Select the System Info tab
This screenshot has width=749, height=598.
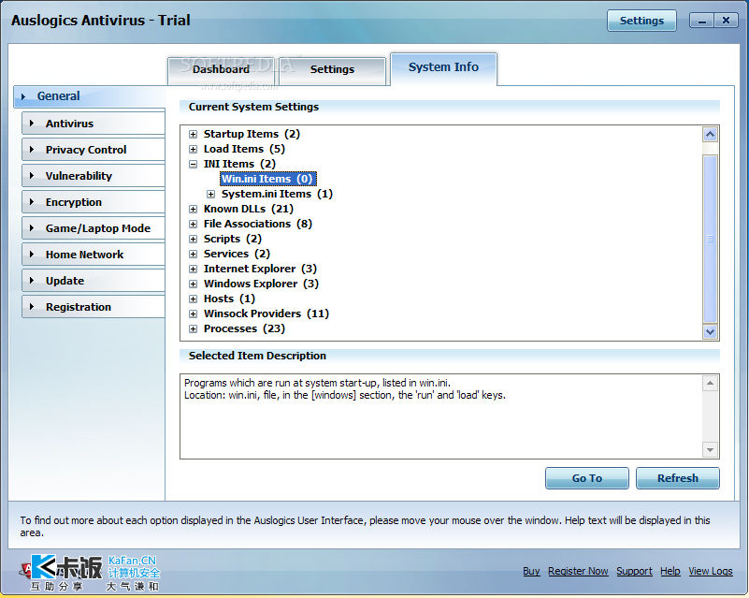[x=443, y=68]
